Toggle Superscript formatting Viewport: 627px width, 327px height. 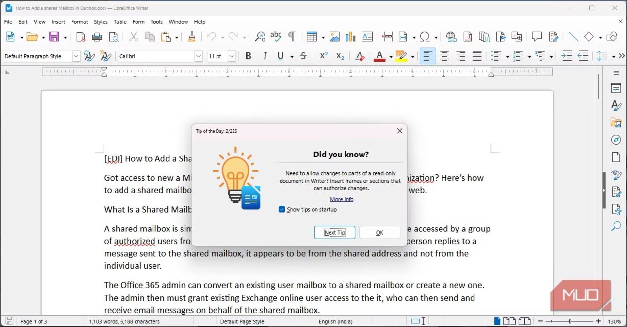point(323,56)
